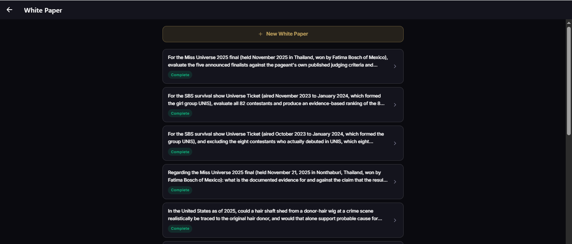Click chevron on donor-hair wig paper

point(395,220)
